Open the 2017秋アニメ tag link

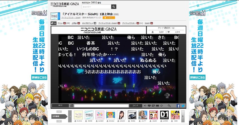tap(88, 23)
